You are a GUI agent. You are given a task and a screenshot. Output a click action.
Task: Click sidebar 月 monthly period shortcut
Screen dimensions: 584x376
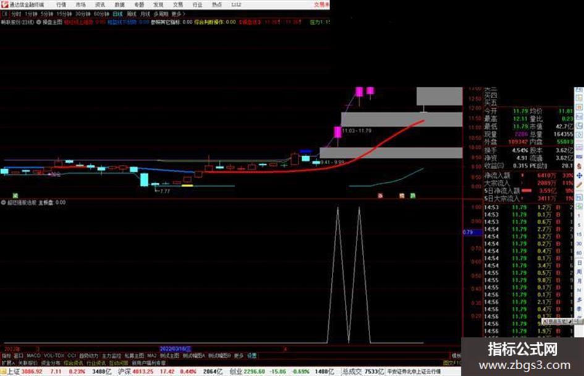(579, 281)
